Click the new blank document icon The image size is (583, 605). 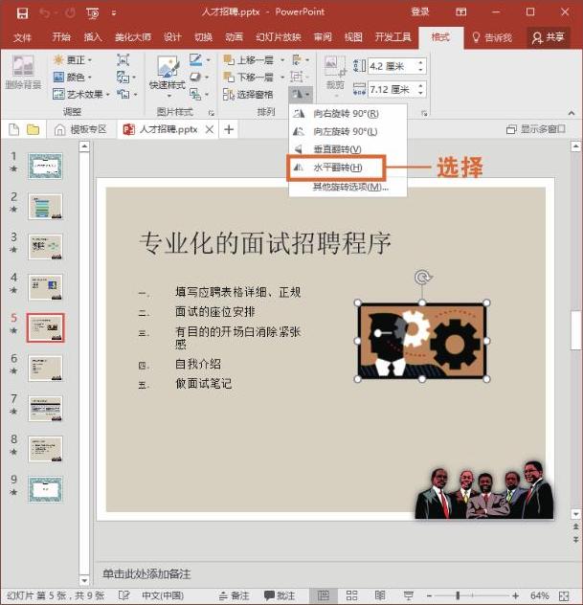pyautogui.click(x=14, y=129)
